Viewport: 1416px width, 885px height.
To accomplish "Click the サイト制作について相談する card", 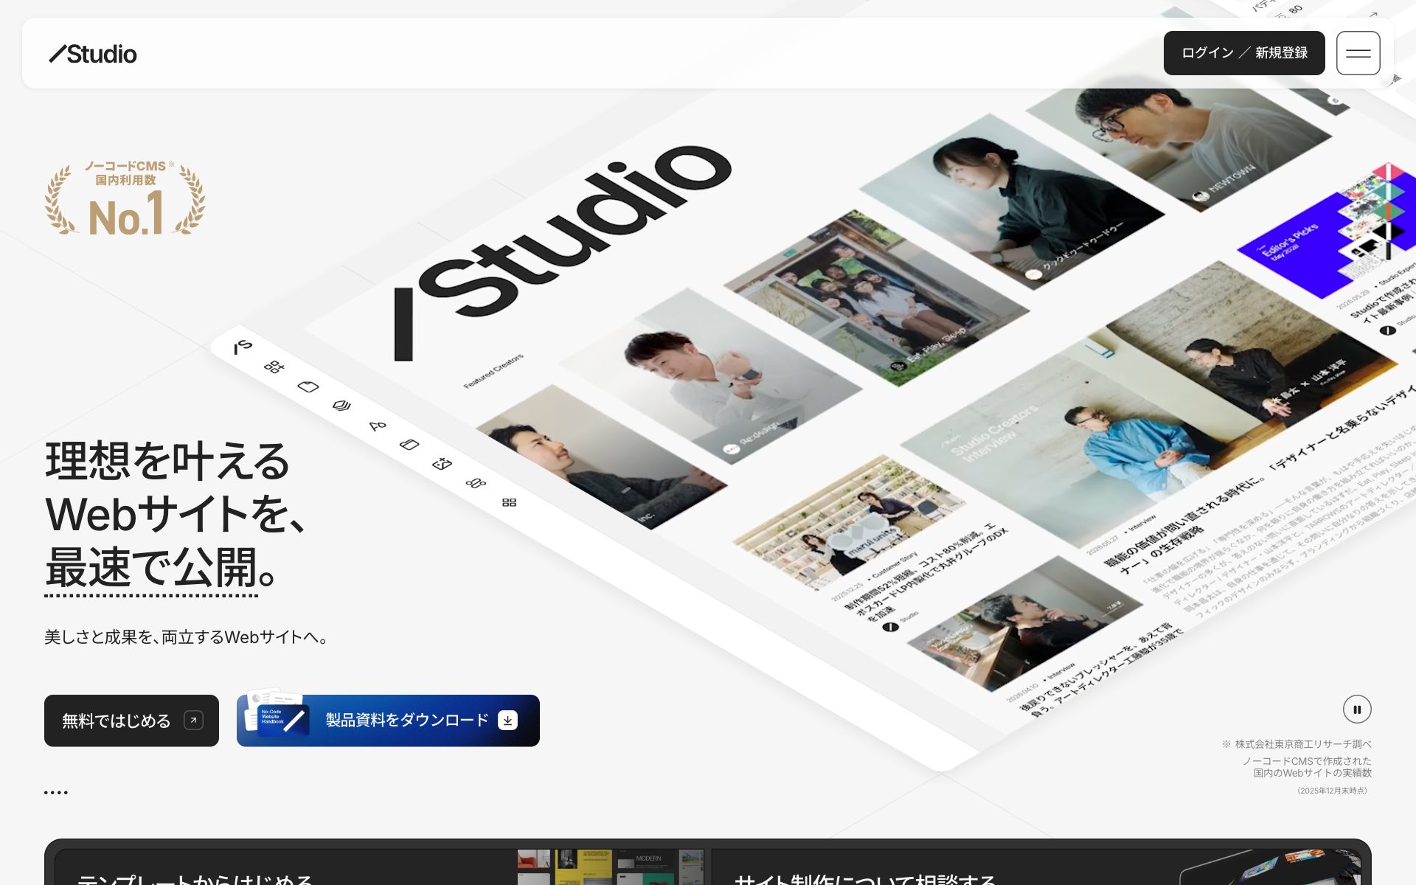I will [x=1036, y=867].
